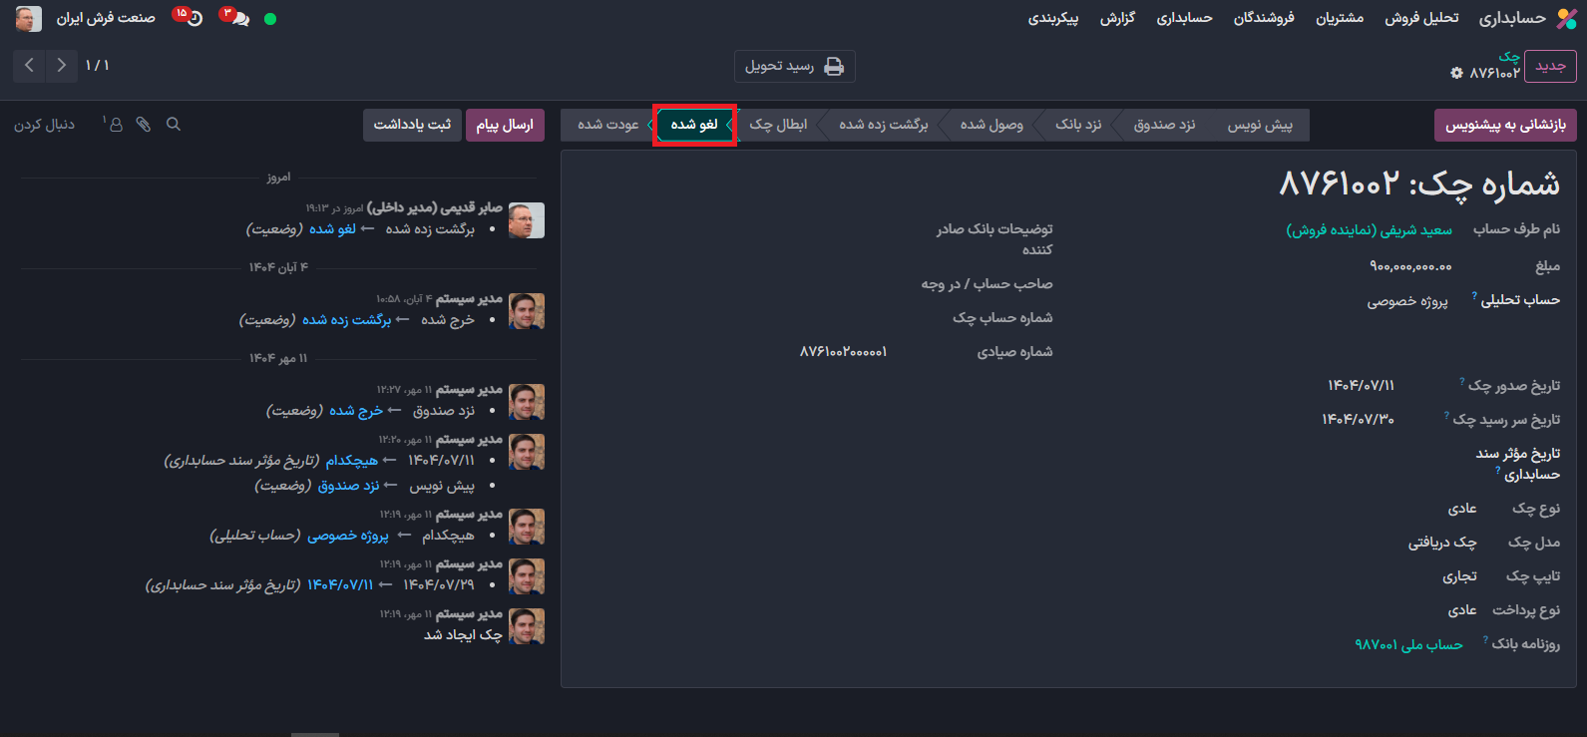
Task: Open the user avatar menu in top bar
Action: (29, 18)
